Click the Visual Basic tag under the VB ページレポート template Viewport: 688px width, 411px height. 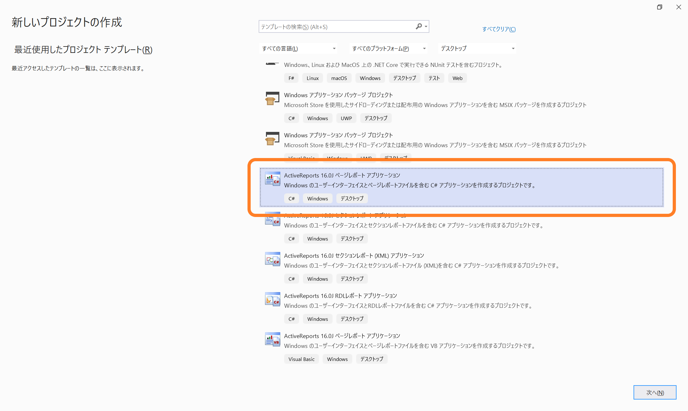point(301,359)
